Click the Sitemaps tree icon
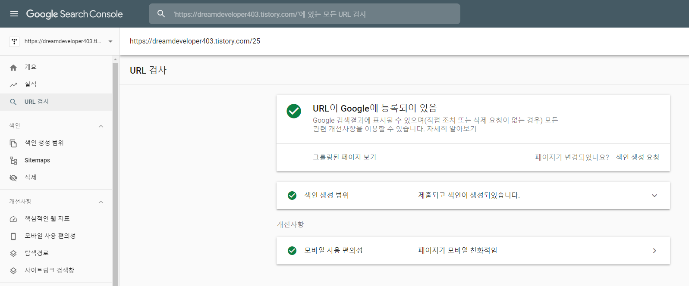 pos(13,160)
